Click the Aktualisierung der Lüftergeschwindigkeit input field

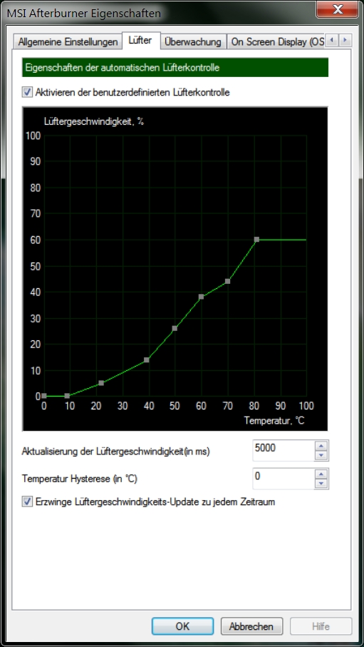283,451
